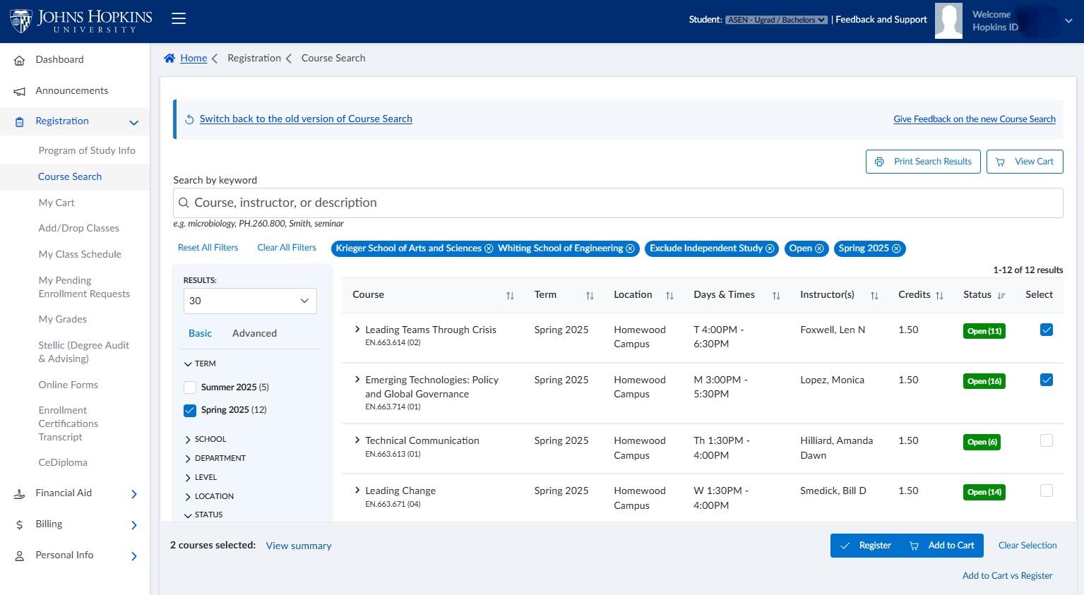Select the Technical Communication course checkbox
Viewport: 1084px width, 595px height.
click(x=1047, y=440)
